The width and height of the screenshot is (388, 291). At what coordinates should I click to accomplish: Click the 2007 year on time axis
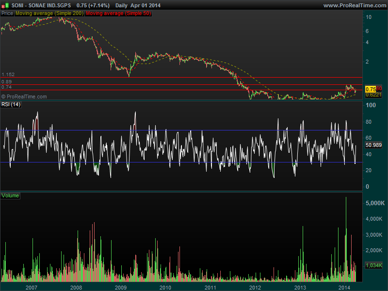[x=32, y=288]
